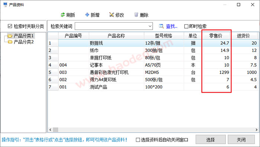Select the 产品分类1 tree node
This screenshot has height=147, width=260.
pyautogui.click(x=24, y=36)
